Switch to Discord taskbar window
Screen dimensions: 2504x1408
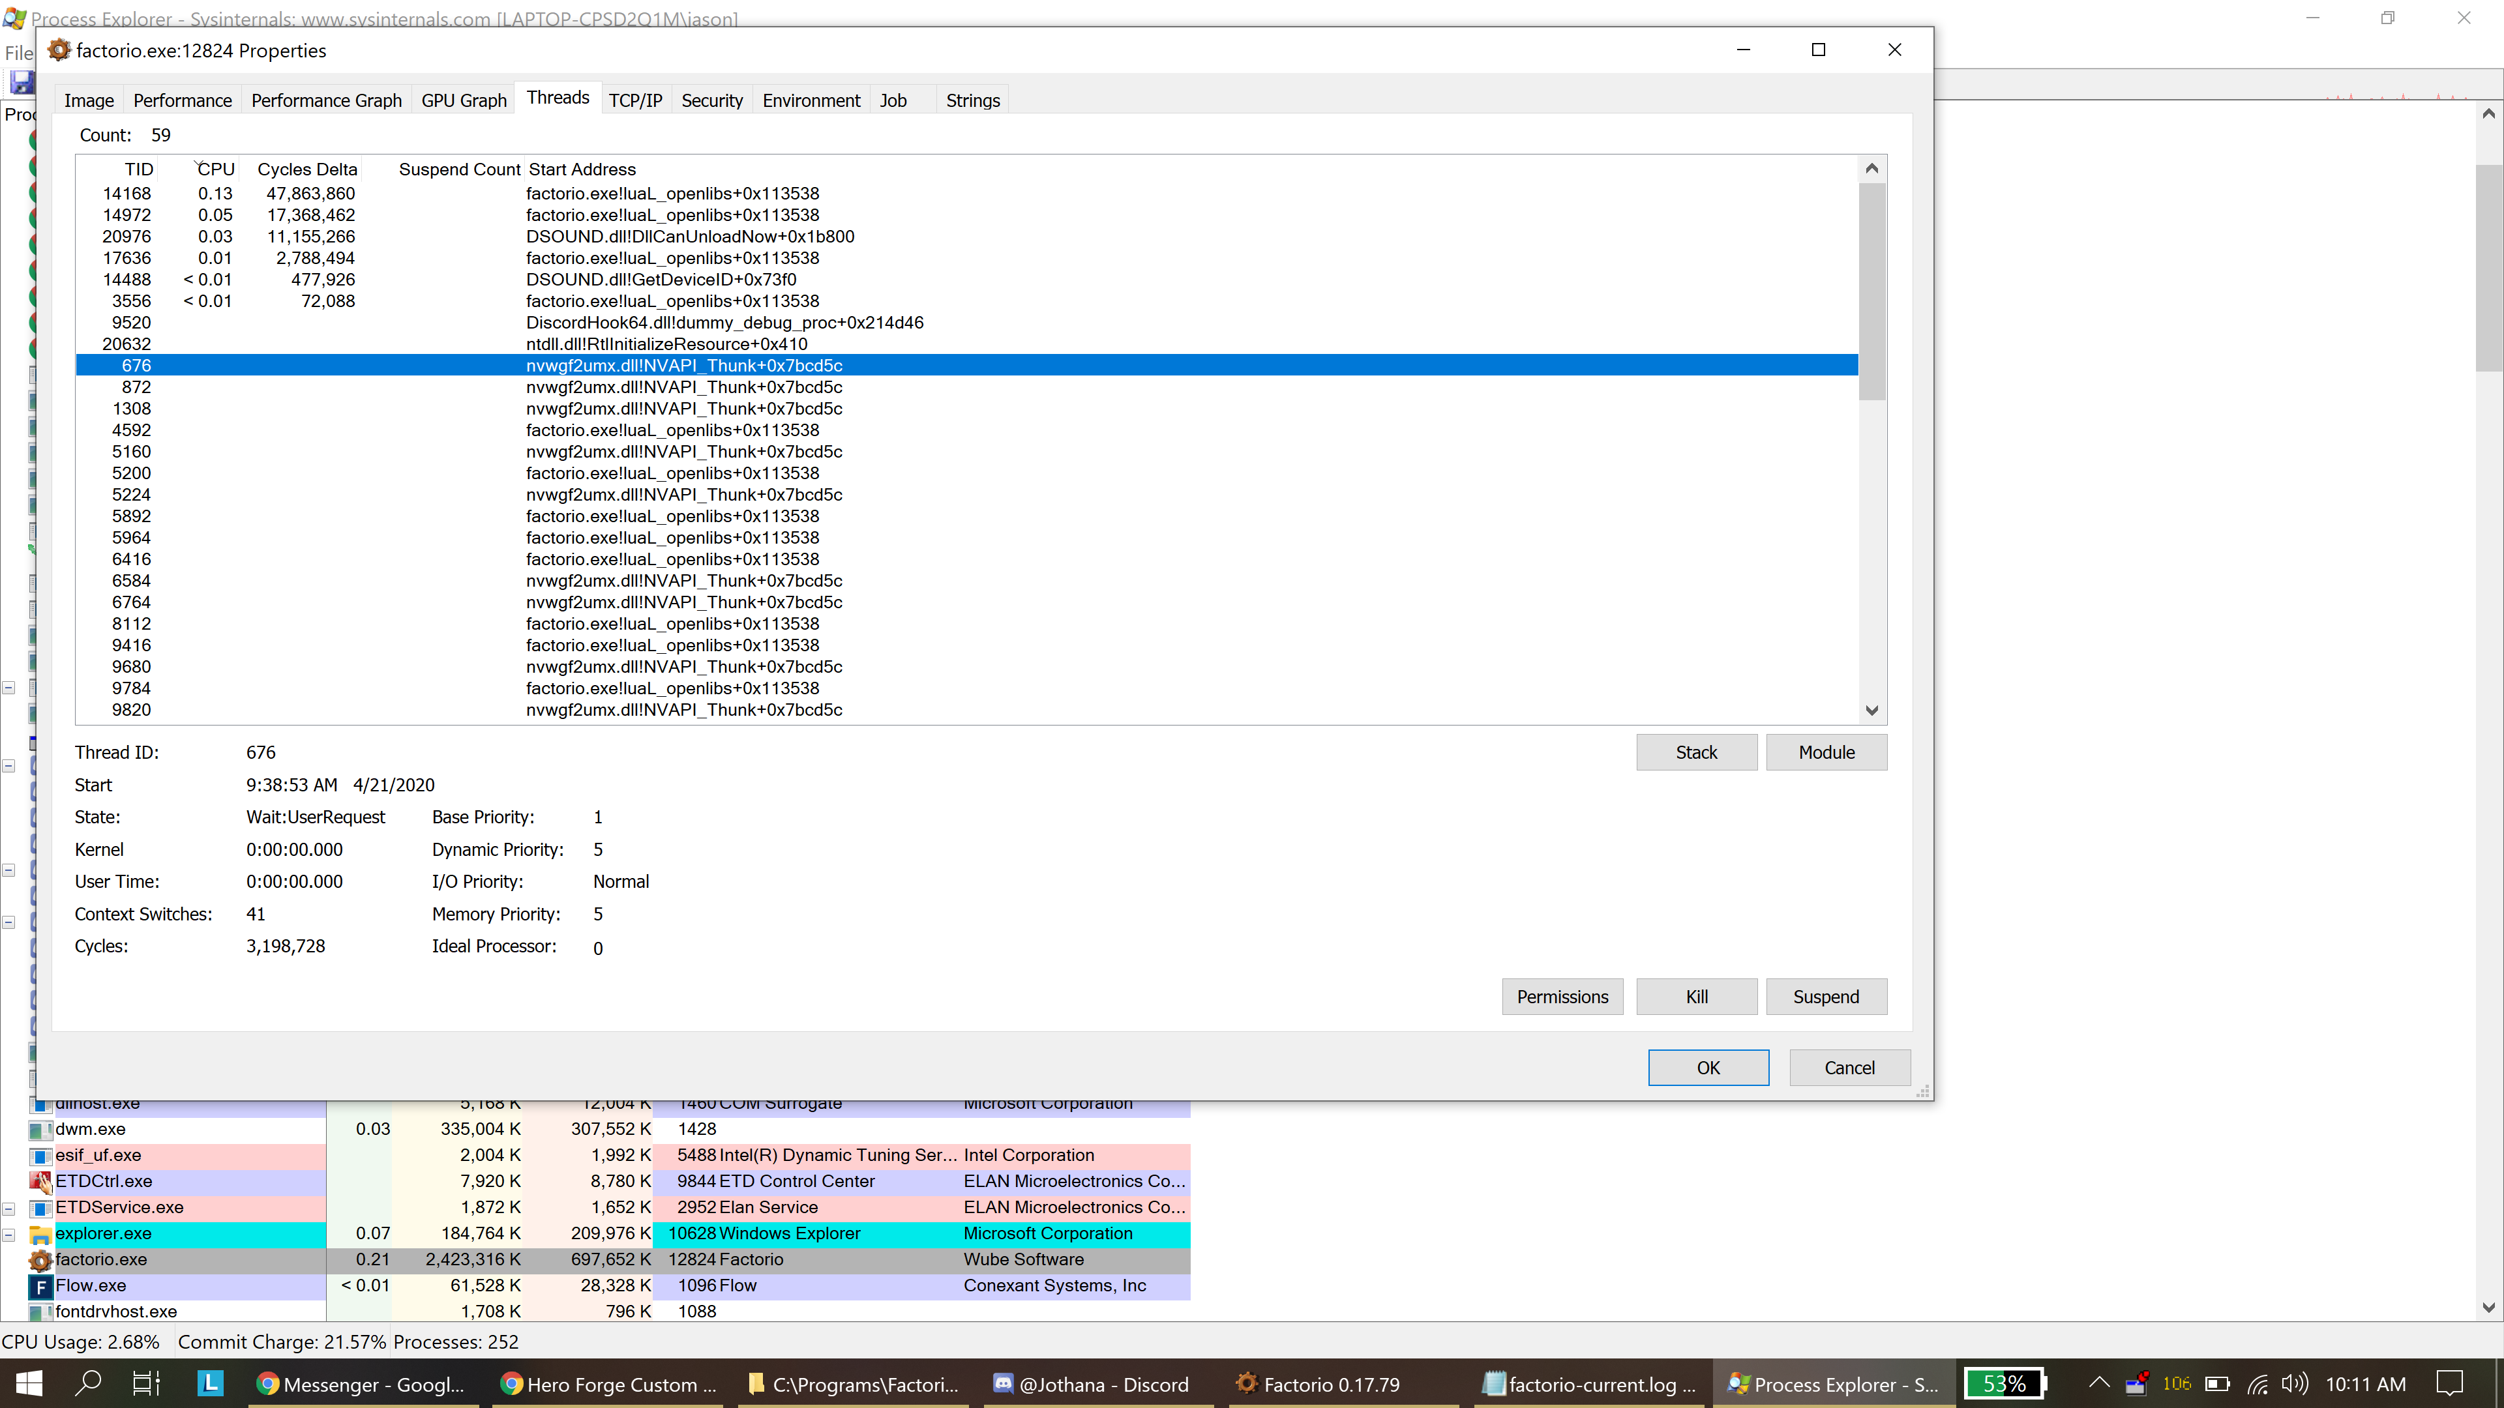click(1099, 1384)
